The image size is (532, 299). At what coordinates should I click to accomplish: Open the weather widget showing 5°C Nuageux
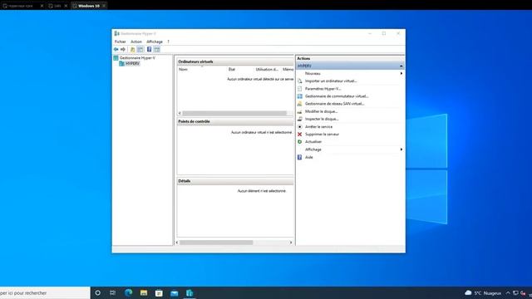click(x=483, y=293)
